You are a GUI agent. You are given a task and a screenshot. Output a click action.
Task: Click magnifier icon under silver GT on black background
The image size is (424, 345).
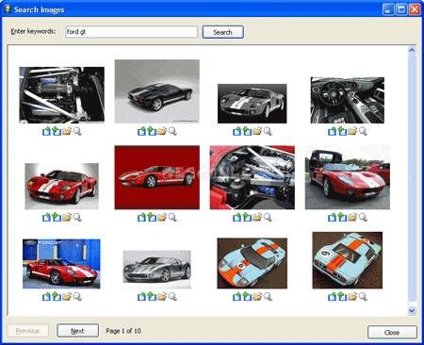click(x=268, y=131)
